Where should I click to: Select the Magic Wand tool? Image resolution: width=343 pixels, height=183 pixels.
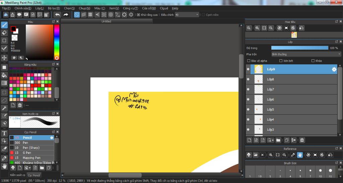click(4, 108)
